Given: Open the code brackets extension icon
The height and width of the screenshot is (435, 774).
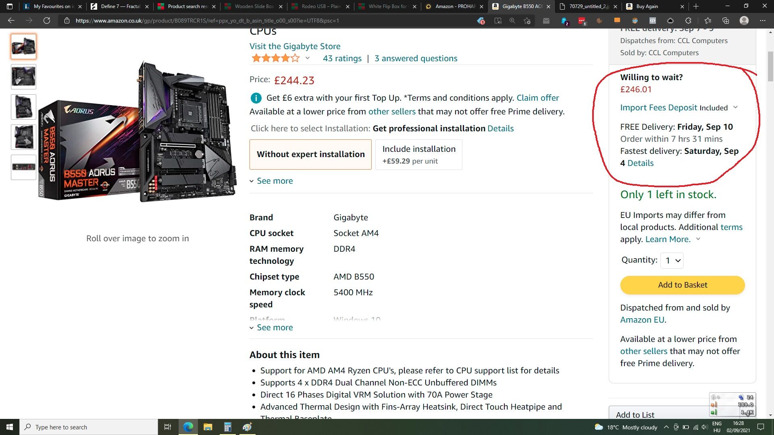Looking at the screenshot, I should point(653,21).
